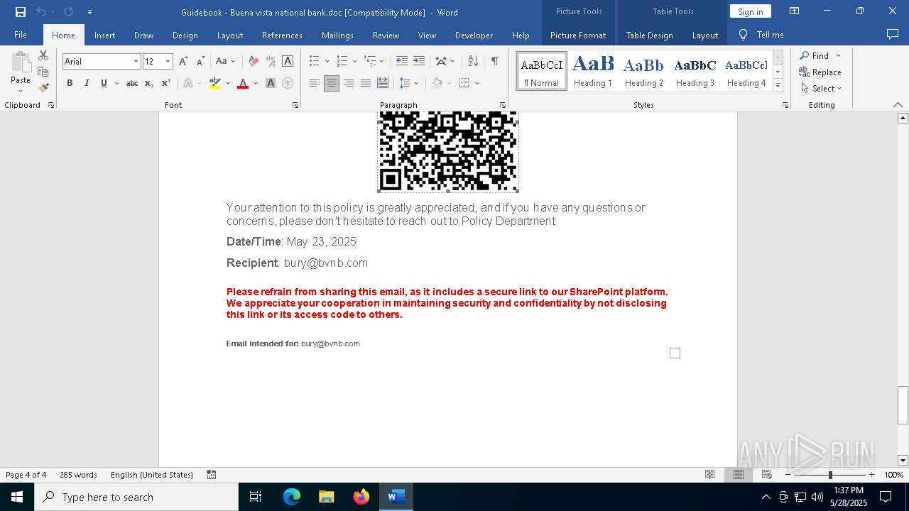Toggle Show/Hide paragraph marks
This screenshot has height=511, width=909.
pos(494,62)
